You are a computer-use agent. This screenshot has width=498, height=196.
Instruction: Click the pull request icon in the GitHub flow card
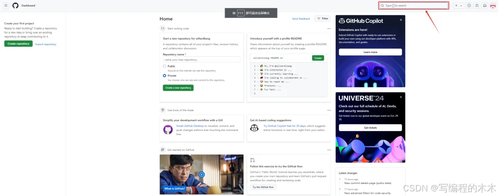click(x=253, y=160)
